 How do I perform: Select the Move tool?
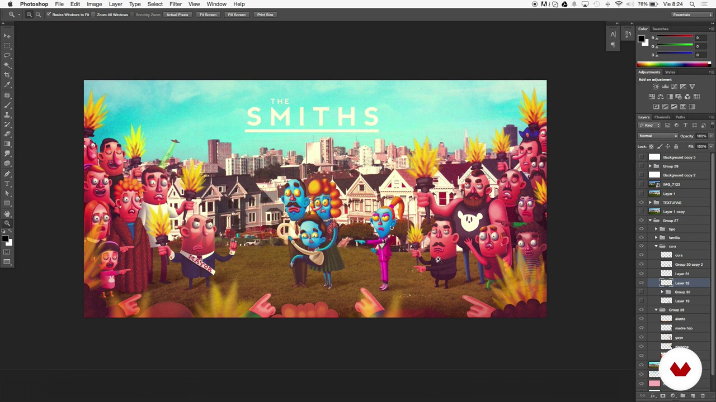(x=7, y=36)
